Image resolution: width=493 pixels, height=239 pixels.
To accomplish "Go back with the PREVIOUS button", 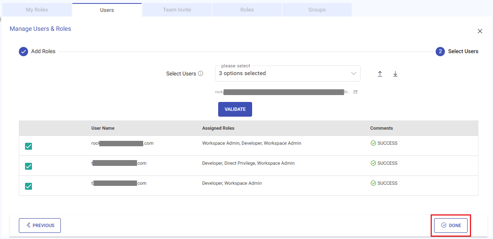I will pos(40,226).
